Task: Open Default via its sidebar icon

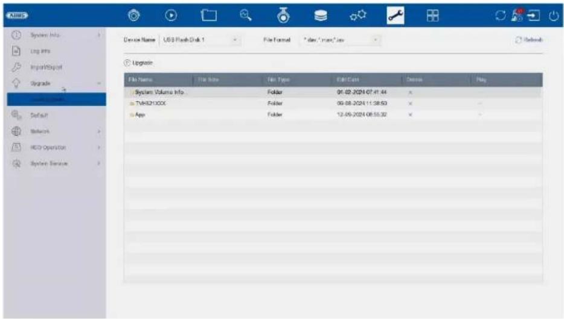Action: click(x=16, y=115)
